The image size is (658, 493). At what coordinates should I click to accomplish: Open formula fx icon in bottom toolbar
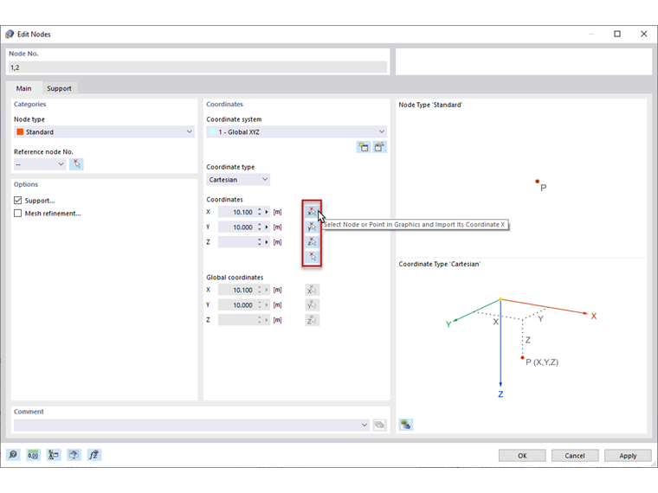click(94, 455)
